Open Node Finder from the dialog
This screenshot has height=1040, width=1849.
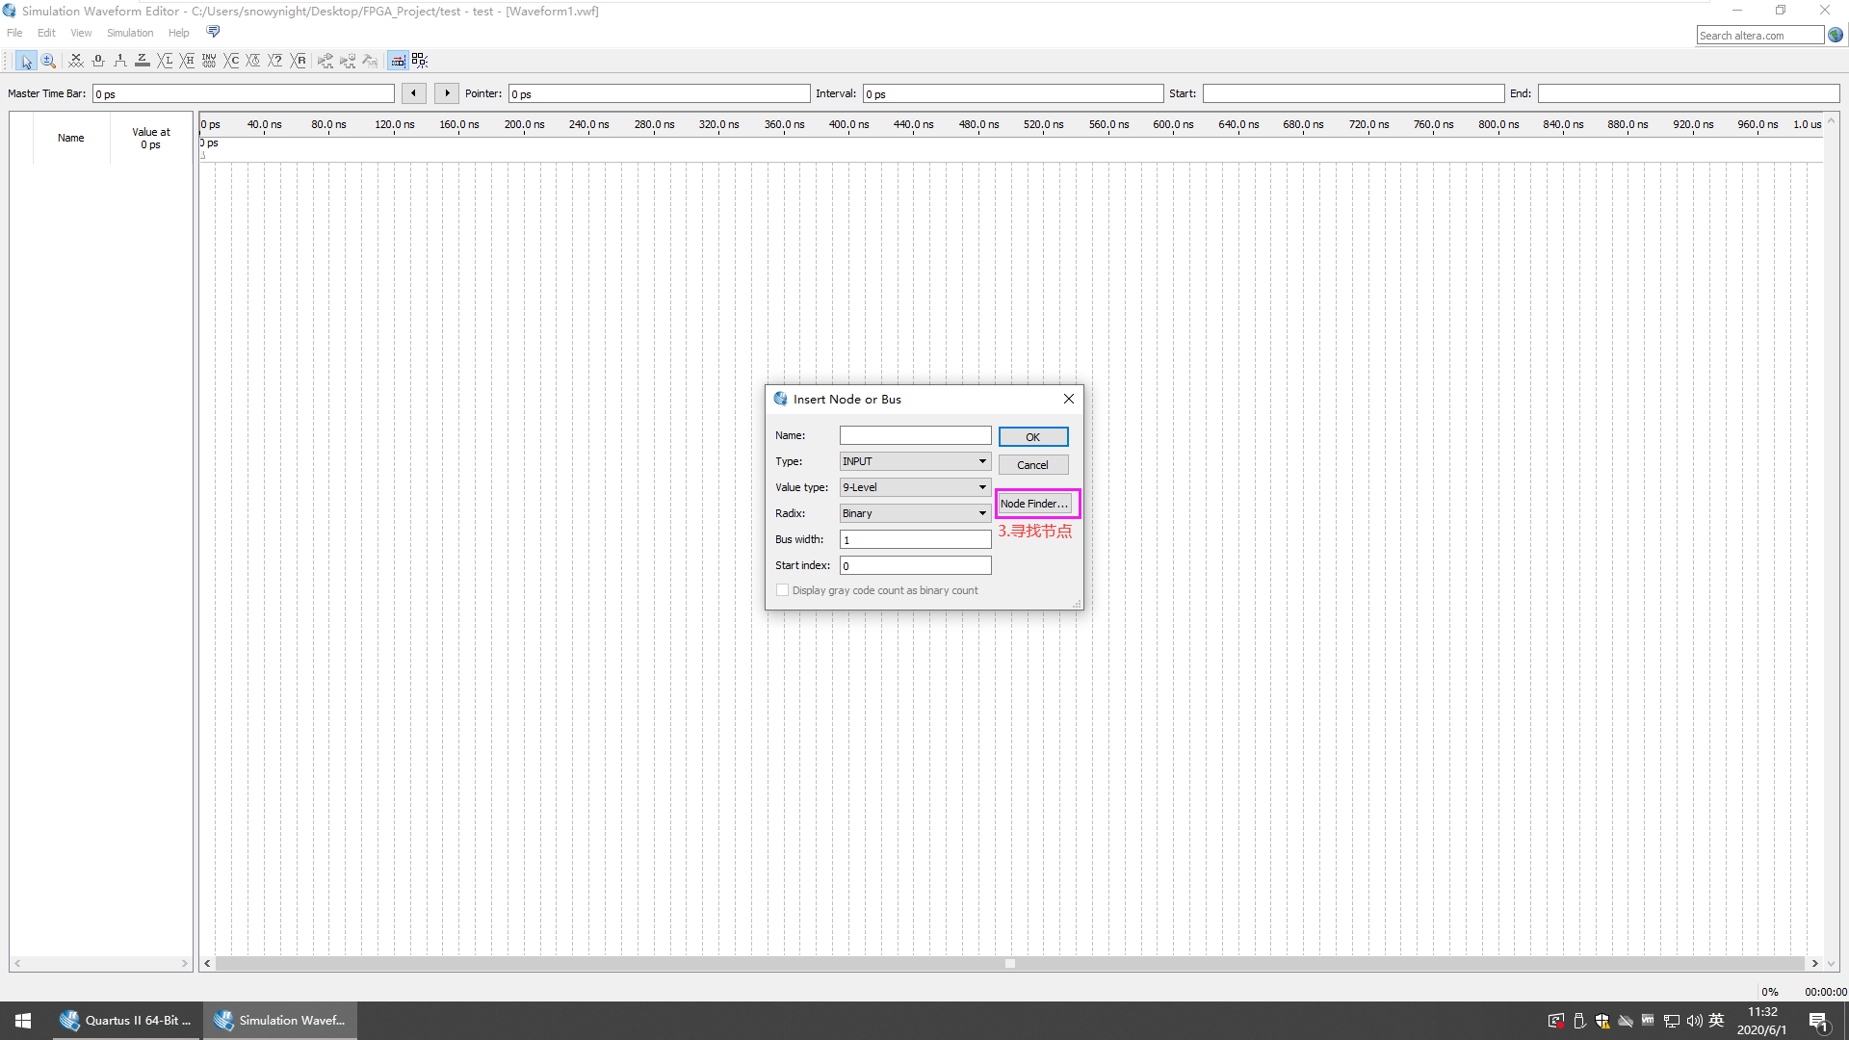click(x=1034, y=503)
